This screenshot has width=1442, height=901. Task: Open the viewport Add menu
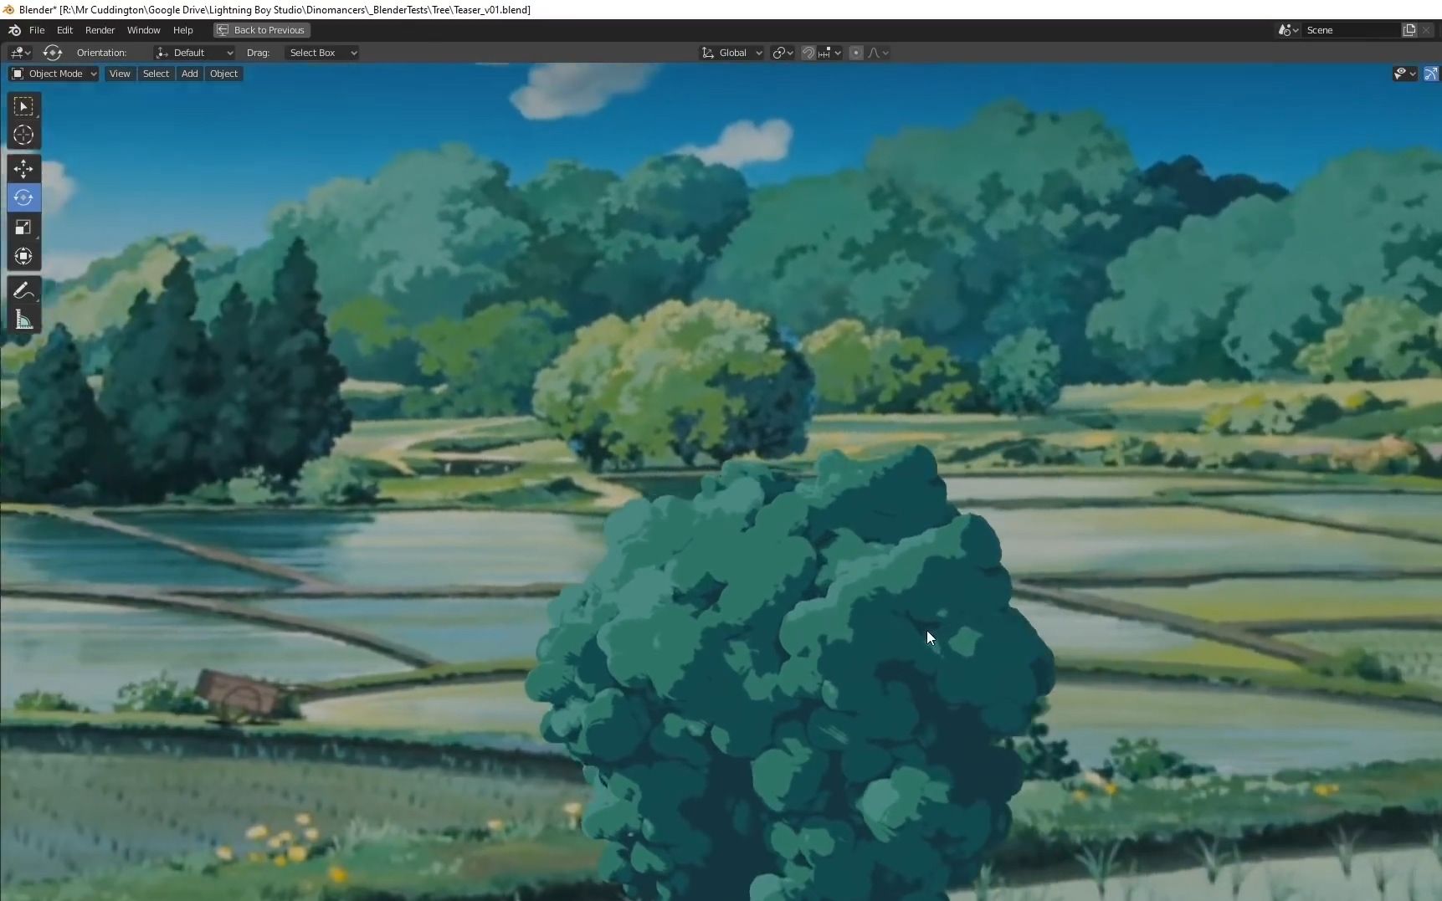[190, 74]
